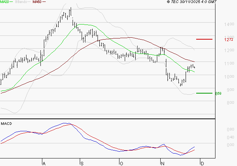237x166 pixels.
Task: Click the D month marker on time axis
Action: (202, 164)
